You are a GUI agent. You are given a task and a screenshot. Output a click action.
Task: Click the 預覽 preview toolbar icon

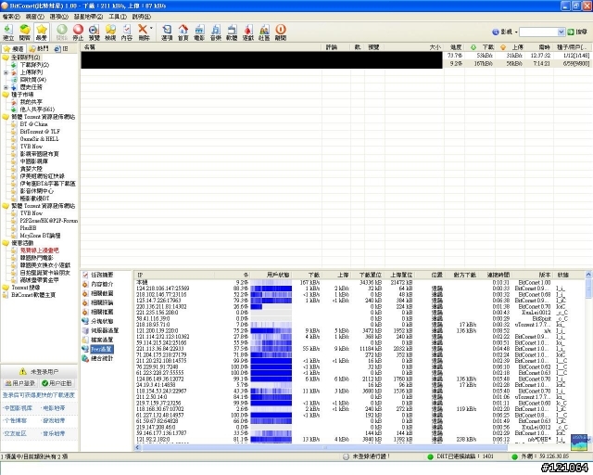(x=94, y=32)
